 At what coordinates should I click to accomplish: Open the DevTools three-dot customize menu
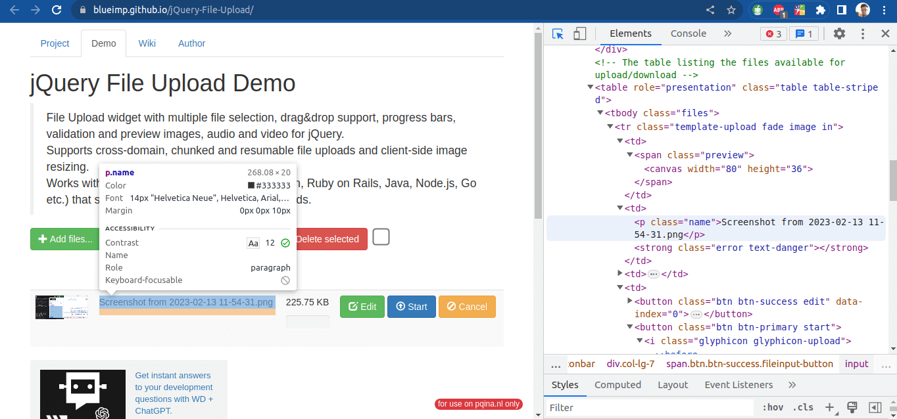(x=862, y=33)
